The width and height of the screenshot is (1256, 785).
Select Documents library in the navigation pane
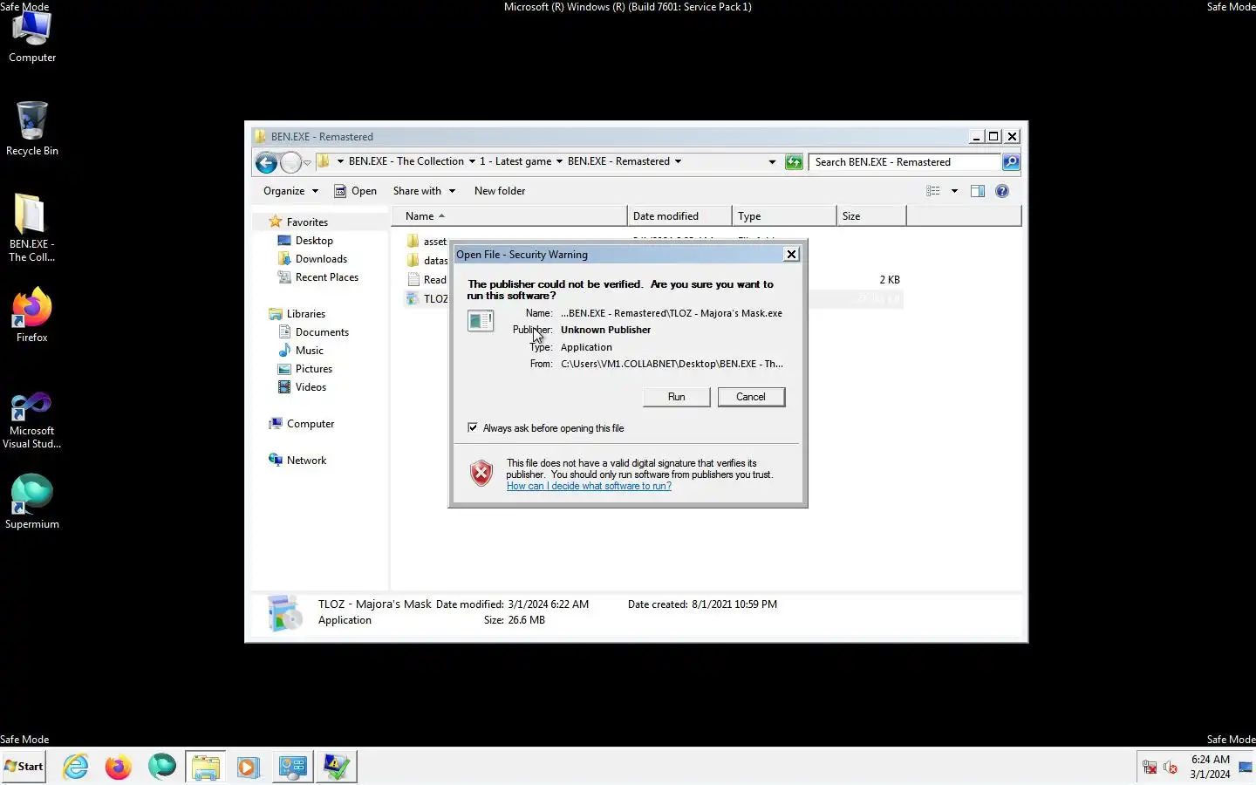coord(313,332)
